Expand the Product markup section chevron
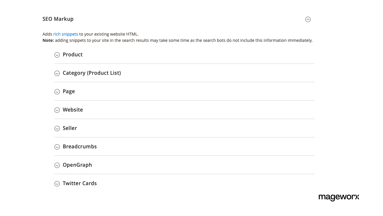This screenshot has width=383, height=216. (x=57, y=55)
